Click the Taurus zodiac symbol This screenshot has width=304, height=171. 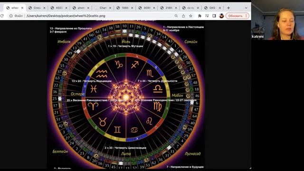click(x=103, y=122)
